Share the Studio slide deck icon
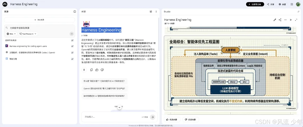 tap(280, 20)
